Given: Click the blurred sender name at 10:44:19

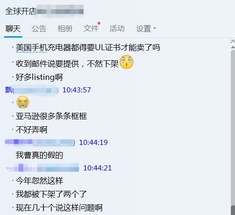Looking at the screenshot, I should coord(40,143).
